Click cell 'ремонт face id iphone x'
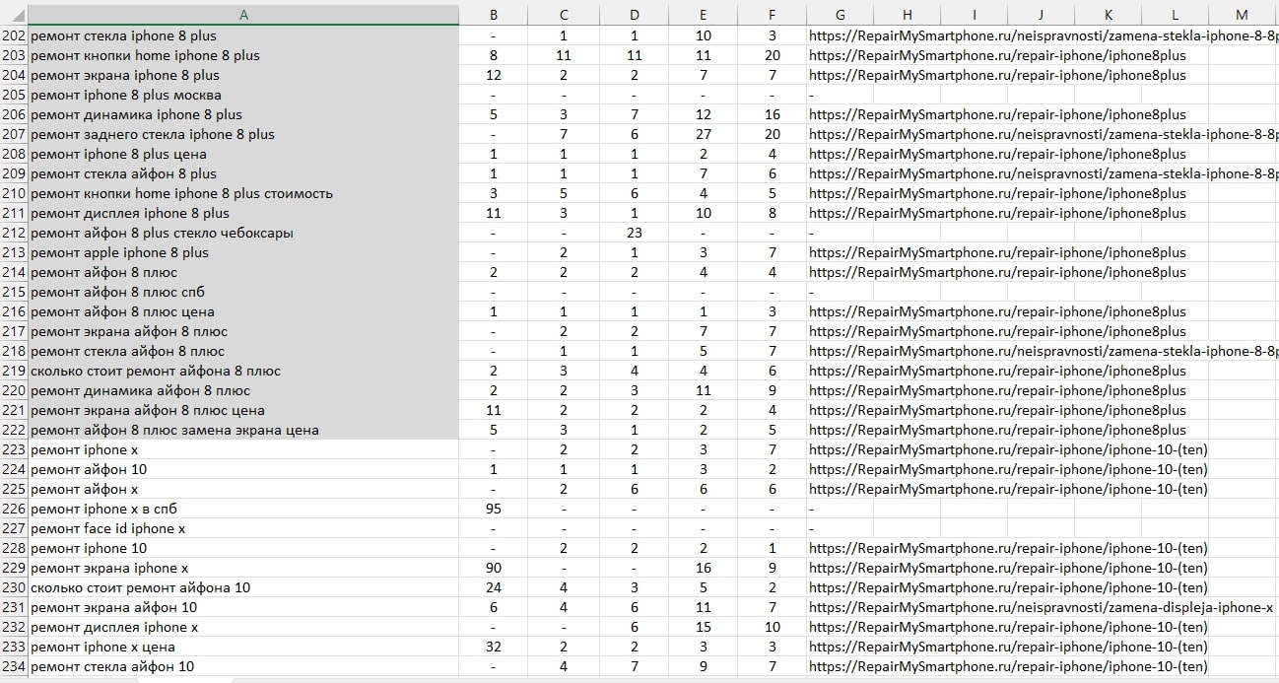This screenshot has height=683, width=1279. 243,528
